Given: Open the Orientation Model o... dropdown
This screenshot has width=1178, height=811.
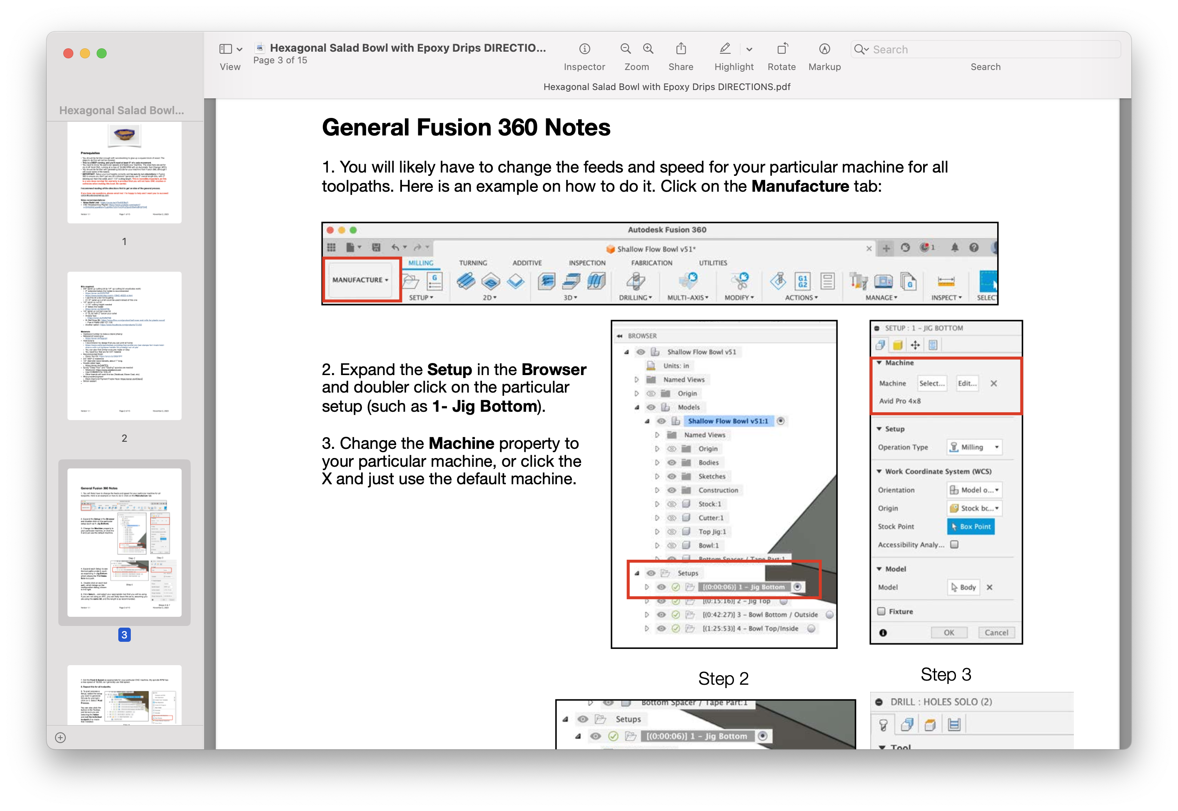Looking at the screenshot, I should coord(974,490).
